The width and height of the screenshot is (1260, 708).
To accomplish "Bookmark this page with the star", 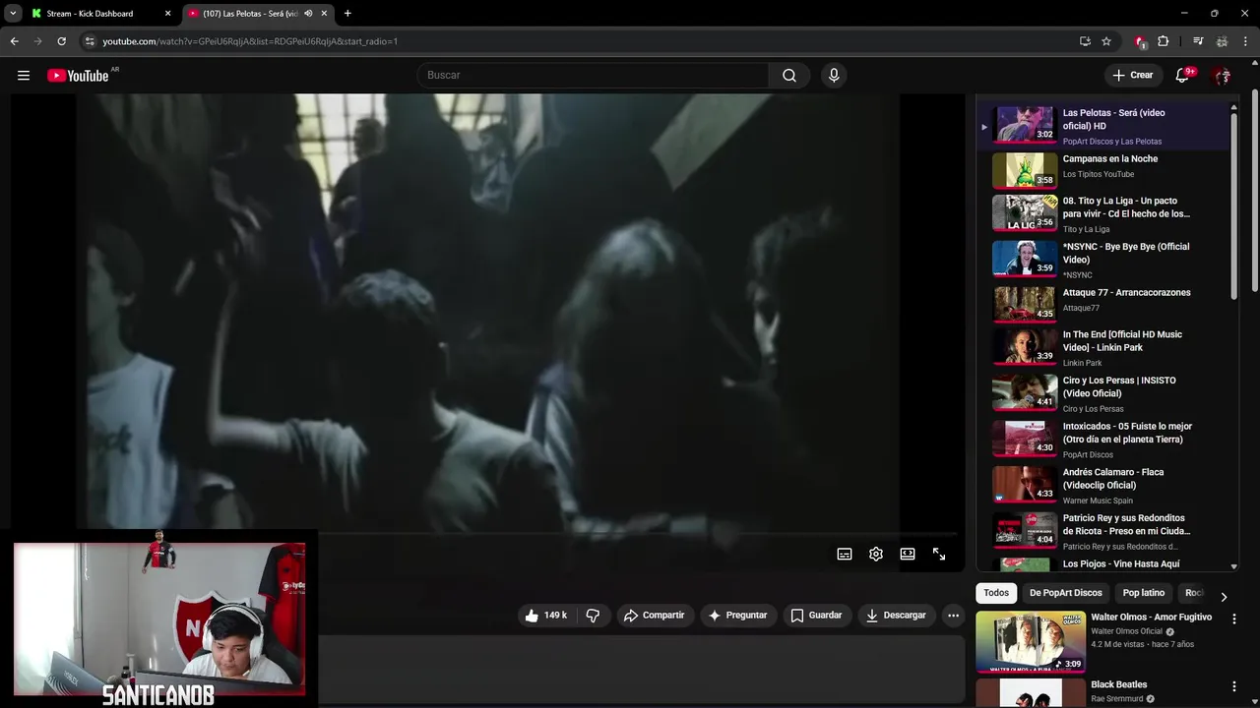I will 1106,41.
